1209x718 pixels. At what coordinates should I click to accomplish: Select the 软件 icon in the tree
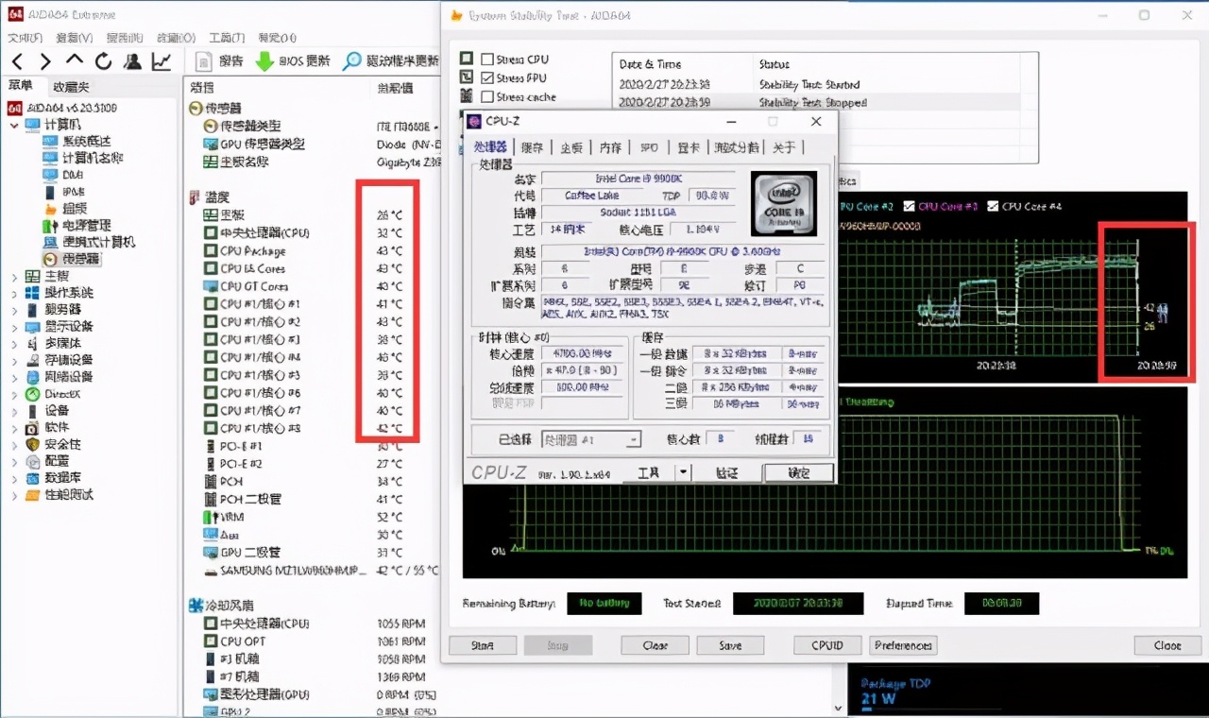point(32,427)
